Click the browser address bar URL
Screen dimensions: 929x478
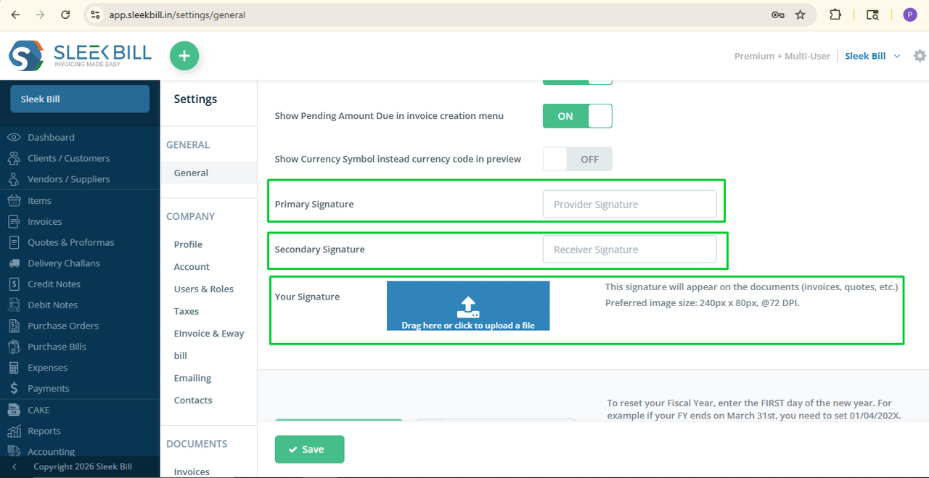177,15
